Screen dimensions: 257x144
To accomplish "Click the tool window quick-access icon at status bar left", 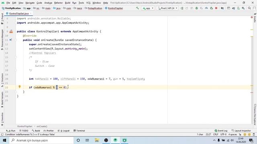I will pos(2,134).
